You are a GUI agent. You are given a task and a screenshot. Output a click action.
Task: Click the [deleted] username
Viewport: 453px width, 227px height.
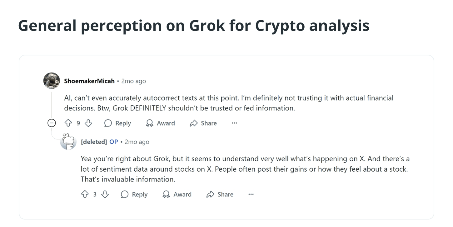(x=94, y=142)
